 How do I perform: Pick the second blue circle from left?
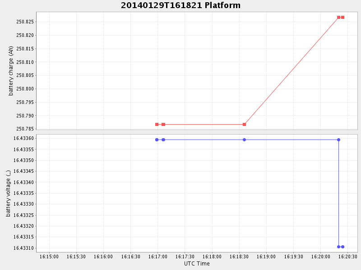click(x=163, y=139)
